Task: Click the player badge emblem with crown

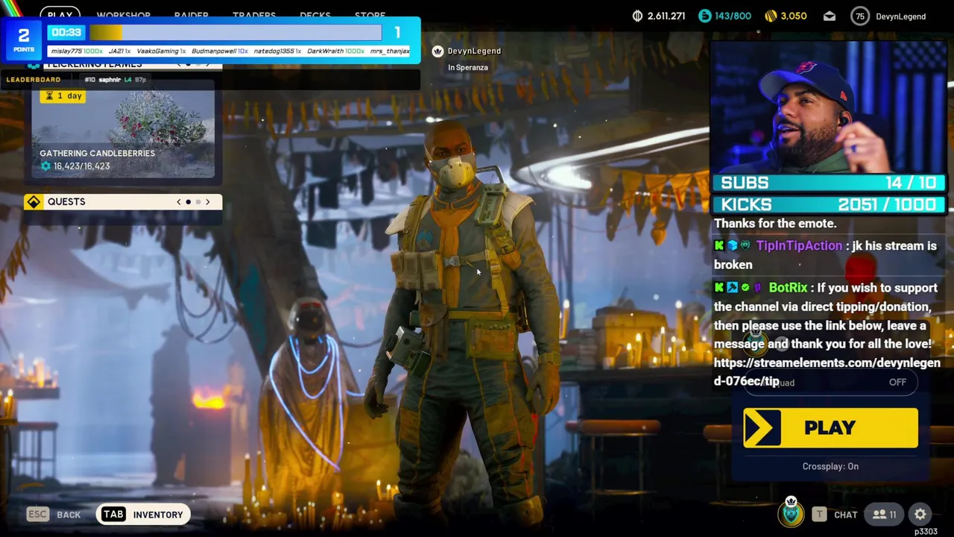Action: click(x=791, y=512)
